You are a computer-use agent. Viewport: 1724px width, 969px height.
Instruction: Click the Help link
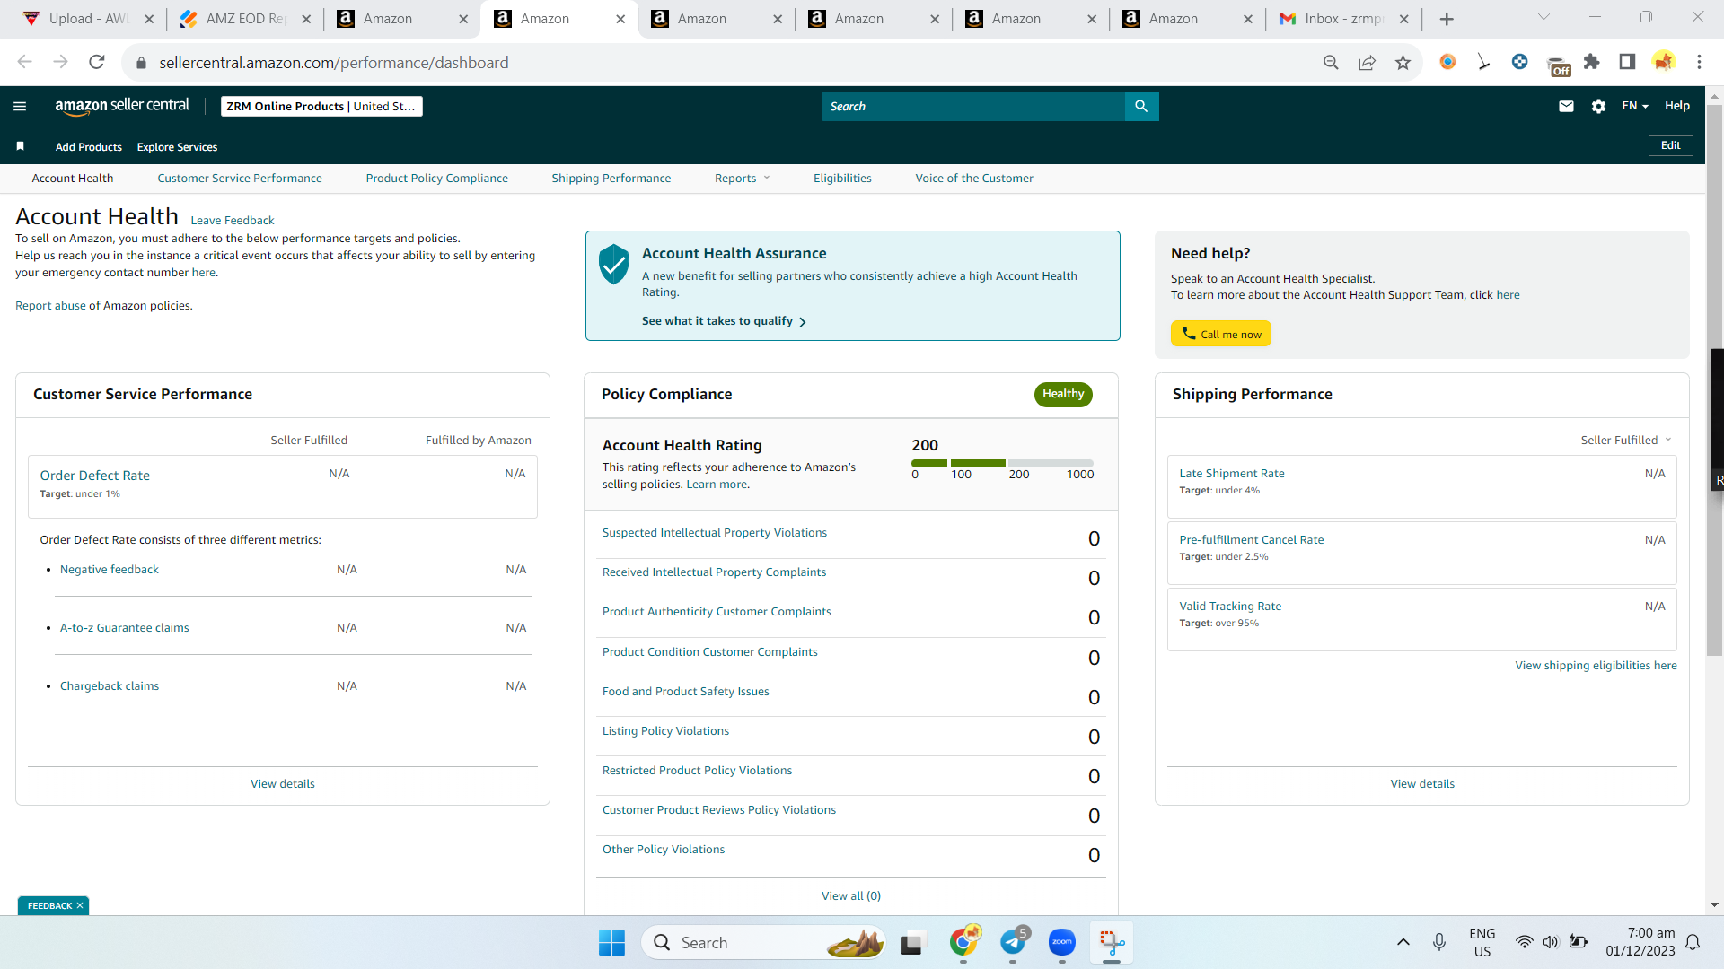[1677, 106]
